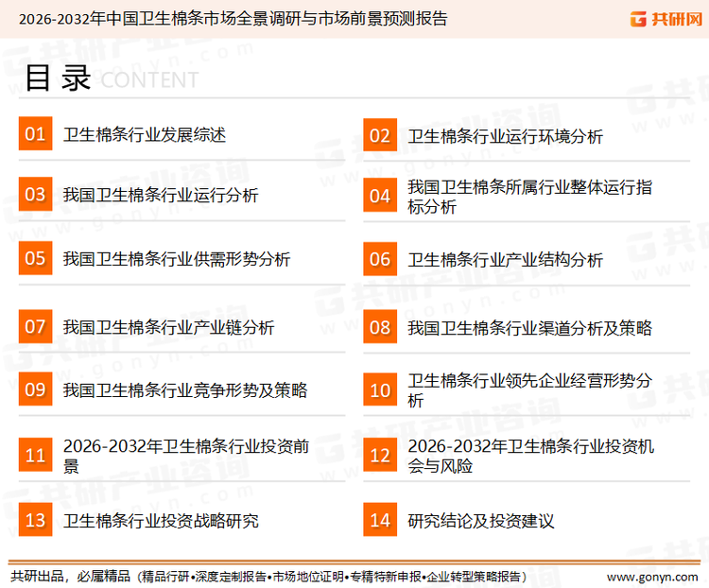
Task: Click the orange 14 chapter number box
Action: pos(380,520)
